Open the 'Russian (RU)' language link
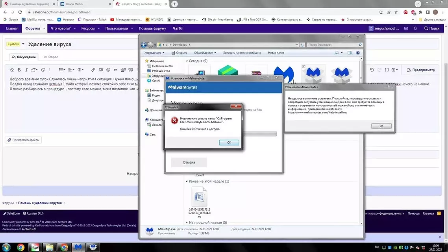448x252 pixels. 33,213
